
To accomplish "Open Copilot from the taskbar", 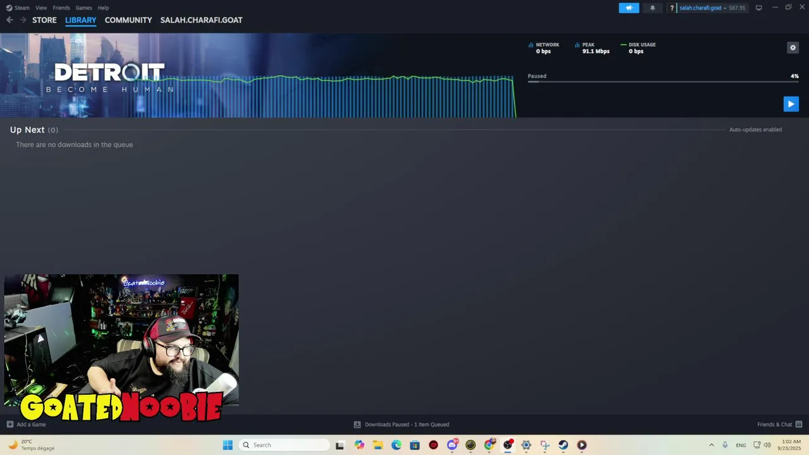I will pyautogui.click(x=359, y=445).
